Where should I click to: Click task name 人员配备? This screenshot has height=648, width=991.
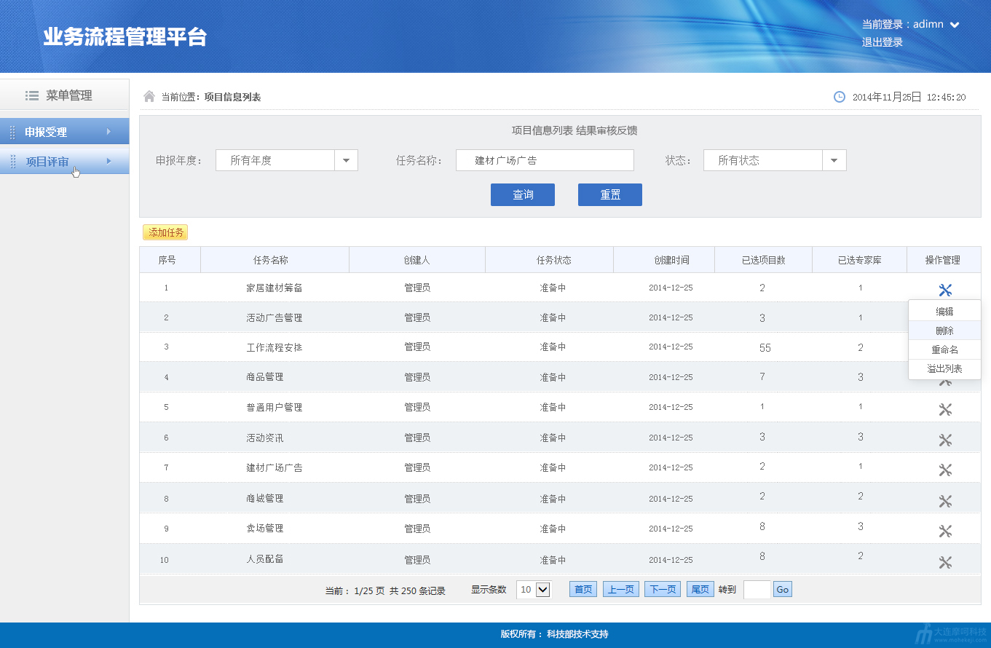pyautogui.click(x=265, y=559)
